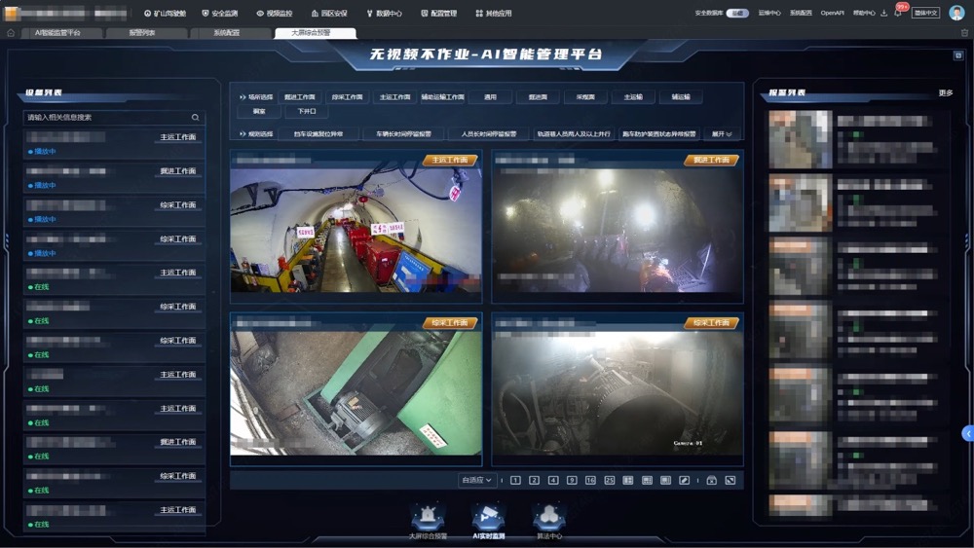Switch to the 系统配置 tab

pyautogui.click(x=227, y=33)
